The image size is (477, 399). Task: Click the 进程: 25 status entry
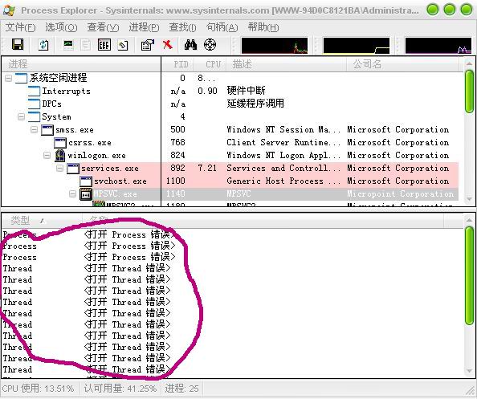pyautogui.click(x=181, y=389)
